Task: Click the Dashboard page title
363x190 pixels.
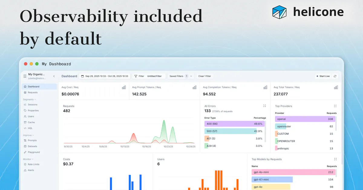Action: 69,76
